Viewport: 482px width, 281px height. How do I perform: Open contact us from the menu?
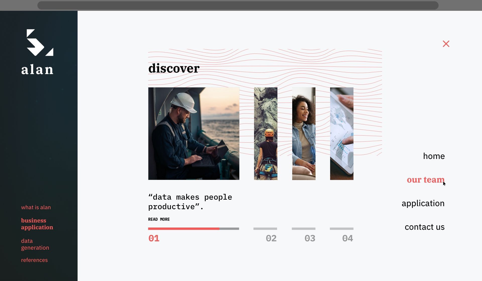tap(425, 227)
